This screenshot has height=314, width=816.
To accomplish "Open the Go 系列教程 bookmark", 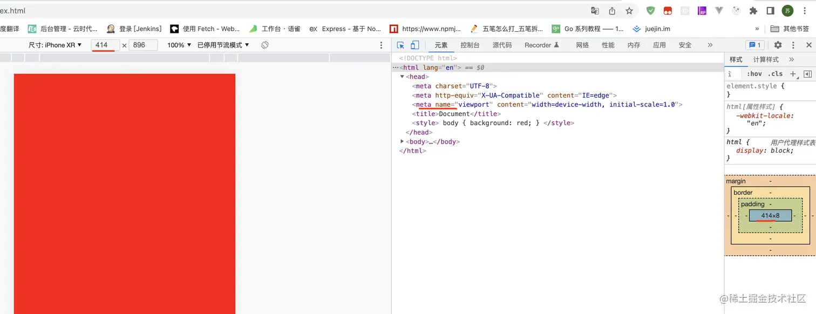I will point(588,29).
